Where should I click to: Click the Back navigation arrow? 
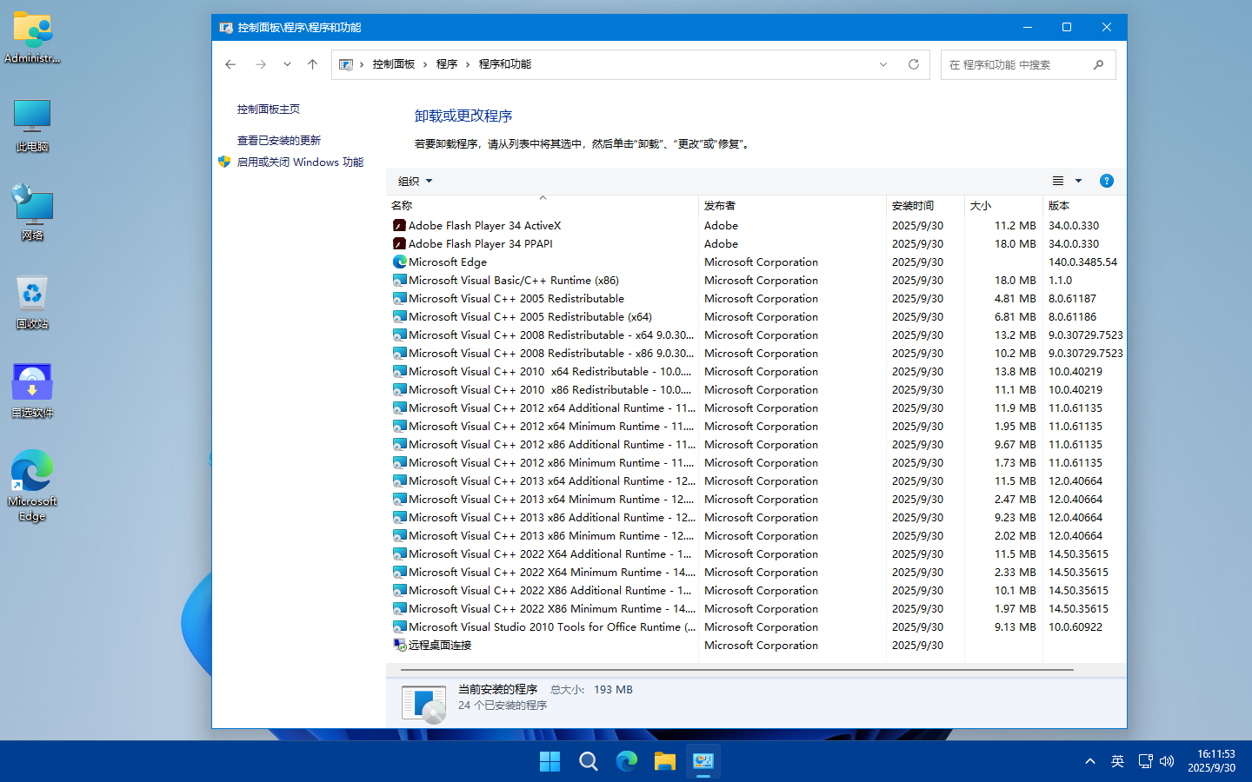tap(230, 64)
